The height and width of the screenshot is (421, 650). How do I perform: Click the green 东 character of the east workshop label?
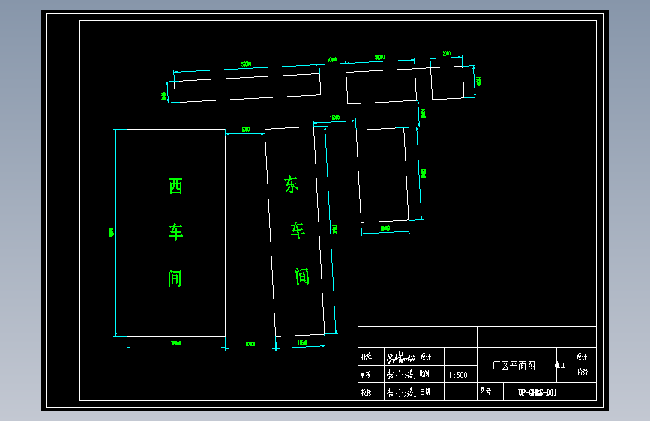click(x=292, y=184)
